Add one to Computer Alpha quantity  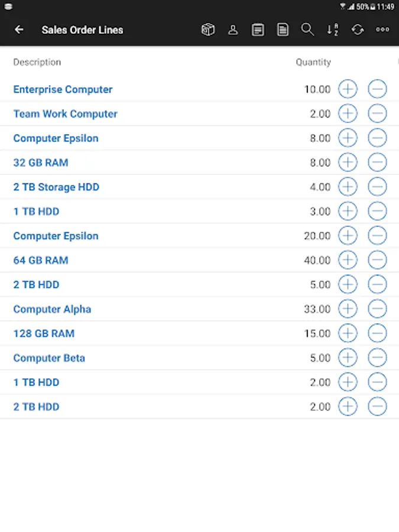[x=348, y=309]
